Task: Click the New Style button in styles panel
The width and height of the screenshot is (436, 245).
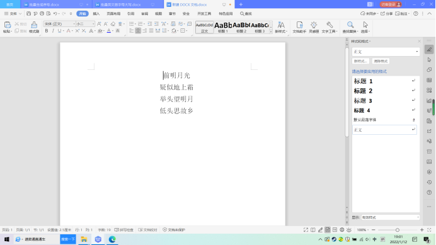Action: coord(360,61)
